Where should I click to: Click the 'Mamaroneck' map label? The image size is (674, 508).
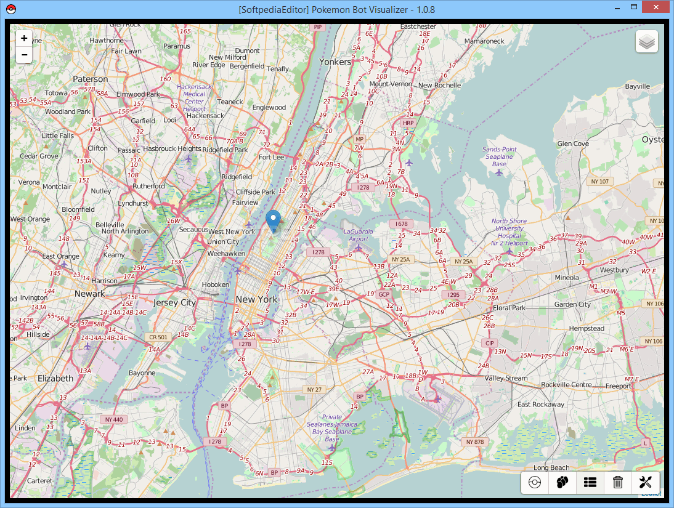point(484,41)
